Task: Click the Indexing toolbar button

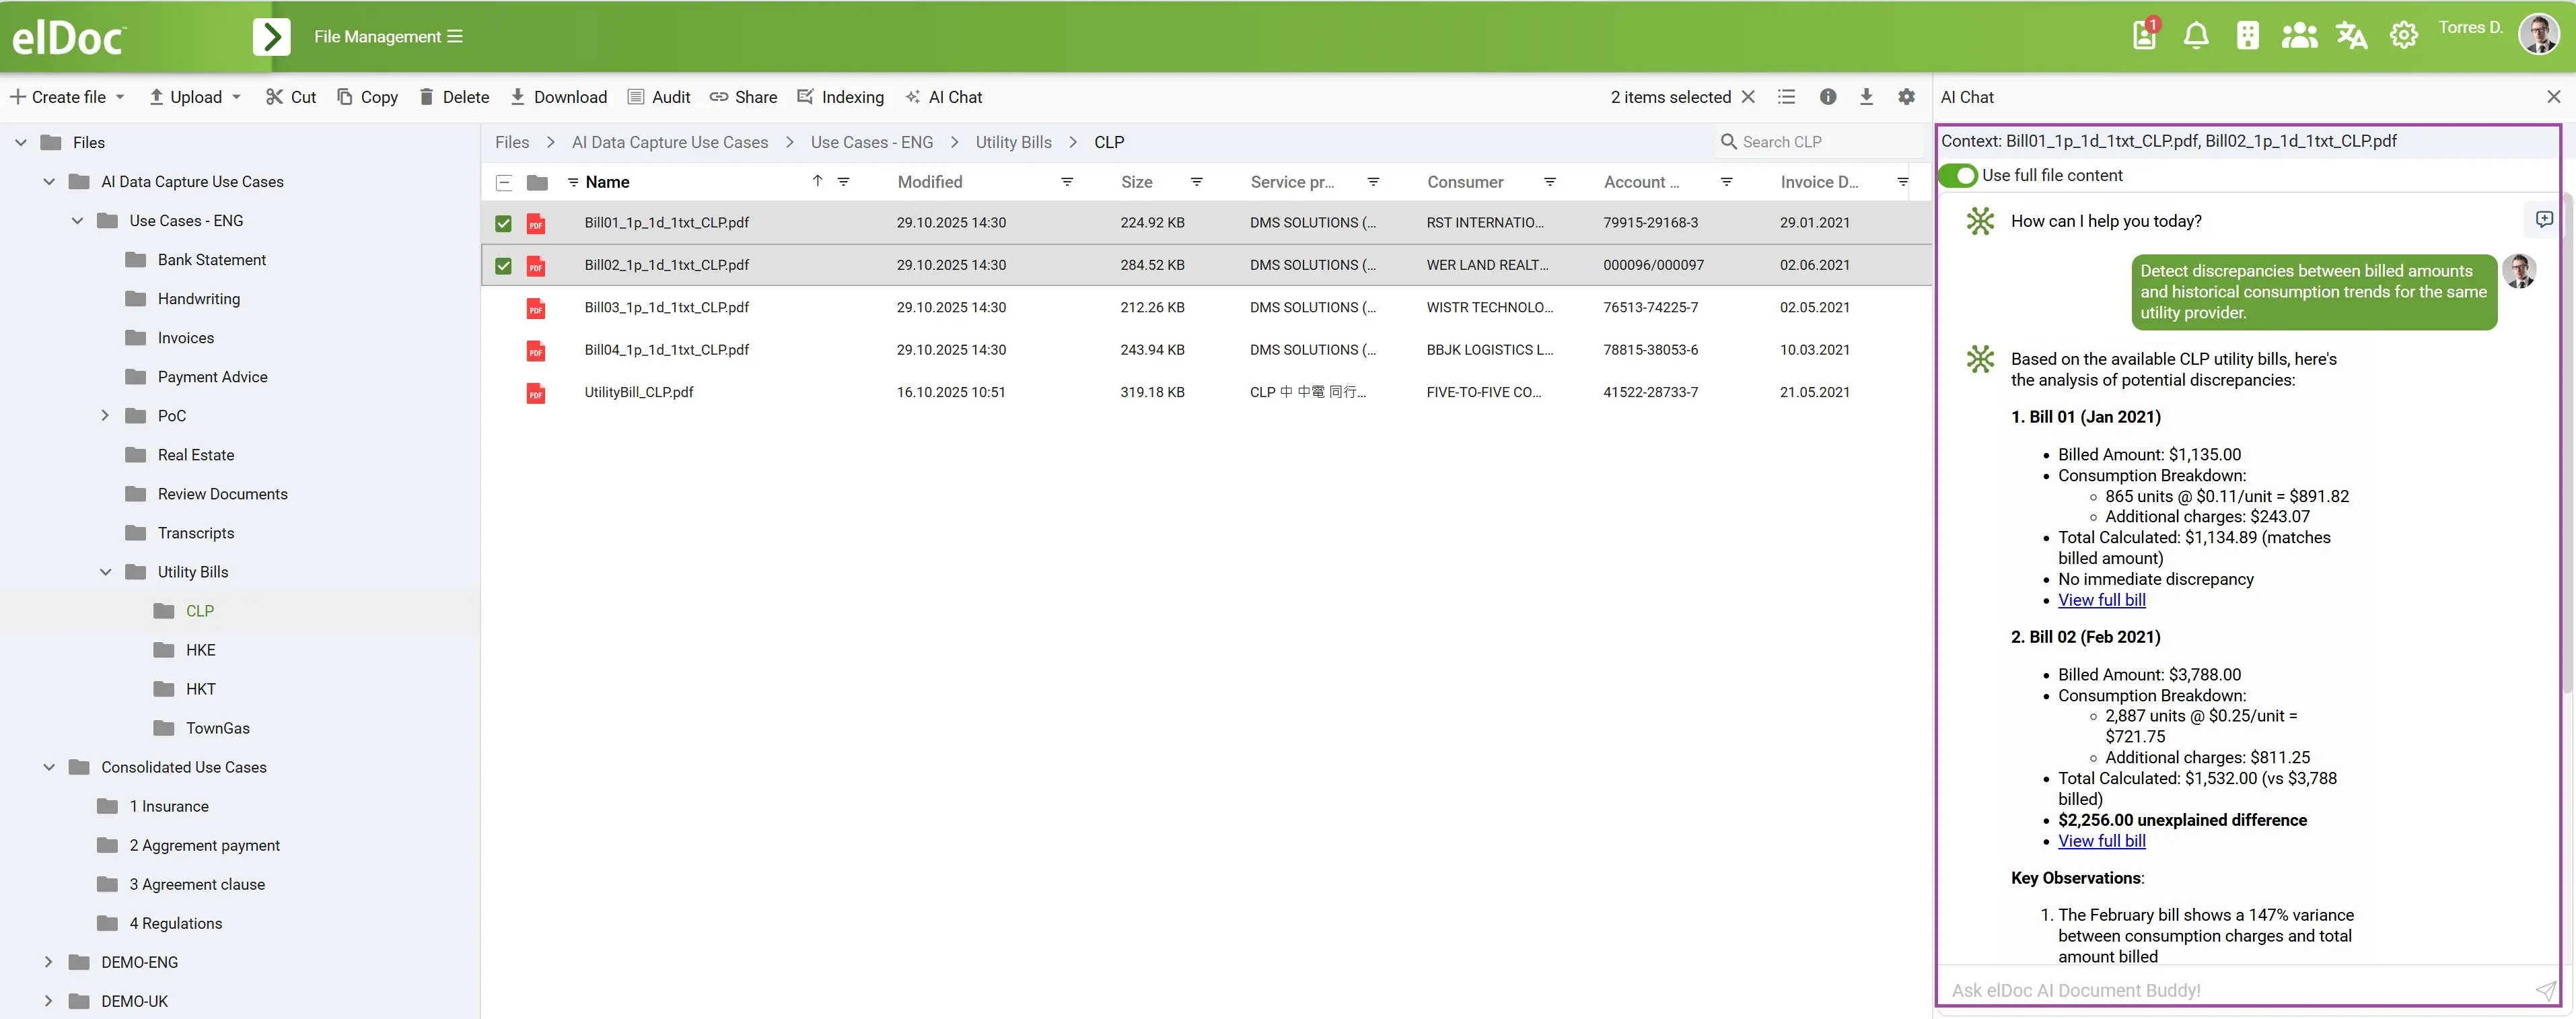Action: point(840,97)
